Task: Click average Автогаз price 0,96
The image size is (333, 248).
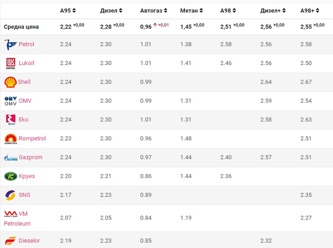Action: [x=146, y=27]
